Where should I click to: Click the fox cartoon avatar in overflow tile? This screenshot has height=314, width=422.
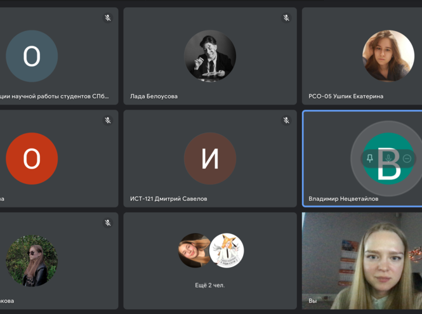[x=227, y=251]
